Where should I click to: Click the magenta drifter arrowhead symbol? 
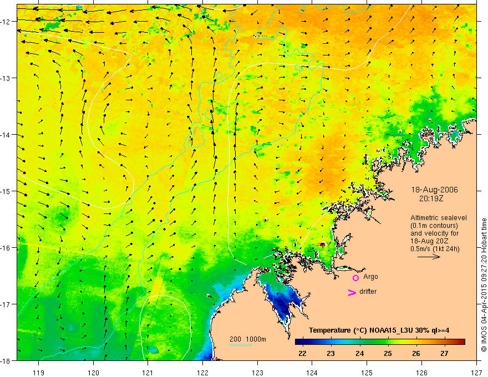click(x=352, y=292)
